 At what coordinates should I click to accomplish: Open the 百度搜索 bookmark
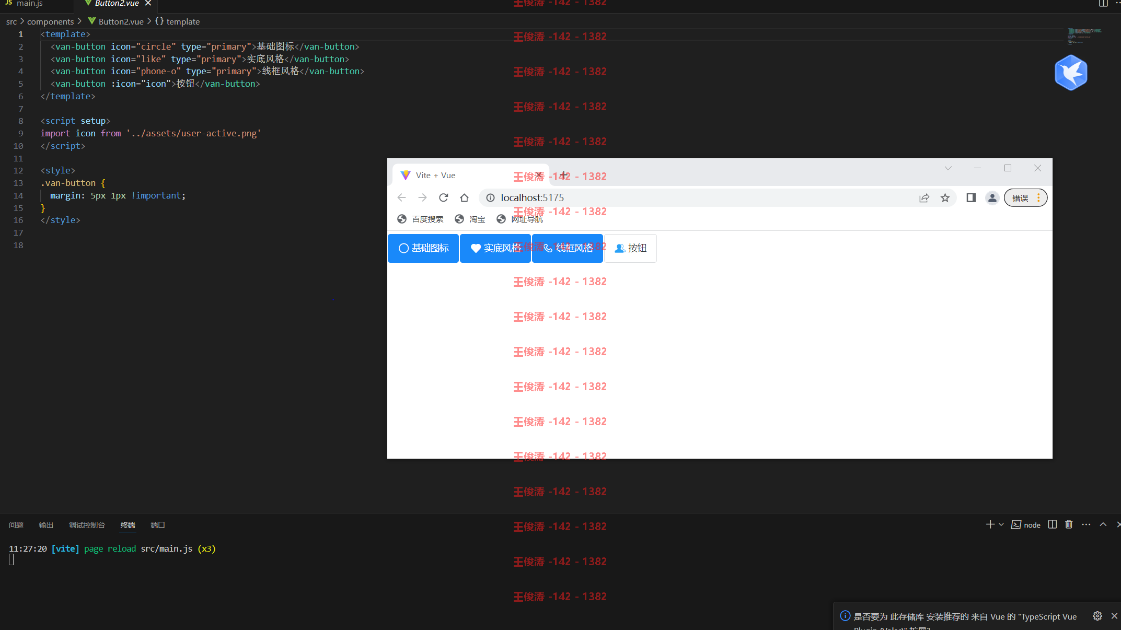point(420,219)
